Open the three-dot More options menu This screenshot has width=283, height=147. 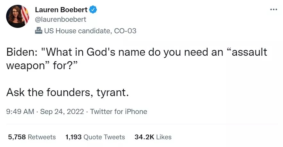click(x=273, y=9)
